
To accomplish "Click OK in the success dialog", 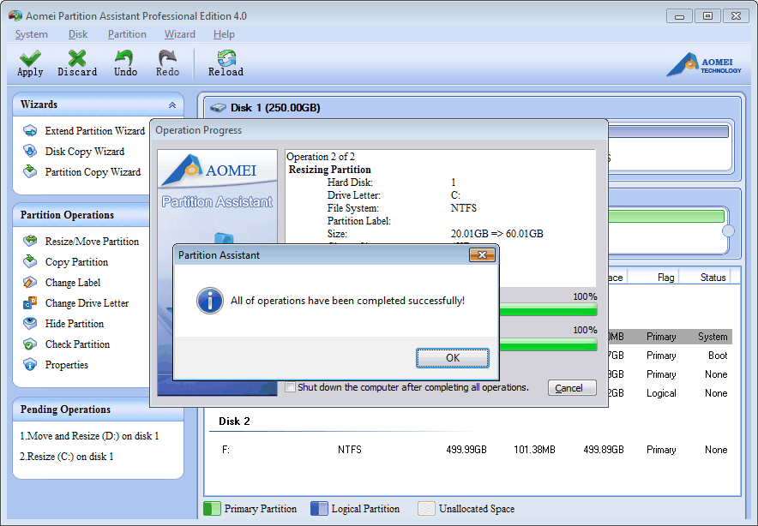I will (453, 358).
